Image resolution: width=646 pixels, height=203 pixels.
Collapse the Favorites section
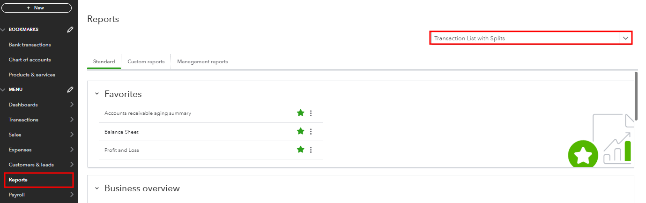point(97,94)
